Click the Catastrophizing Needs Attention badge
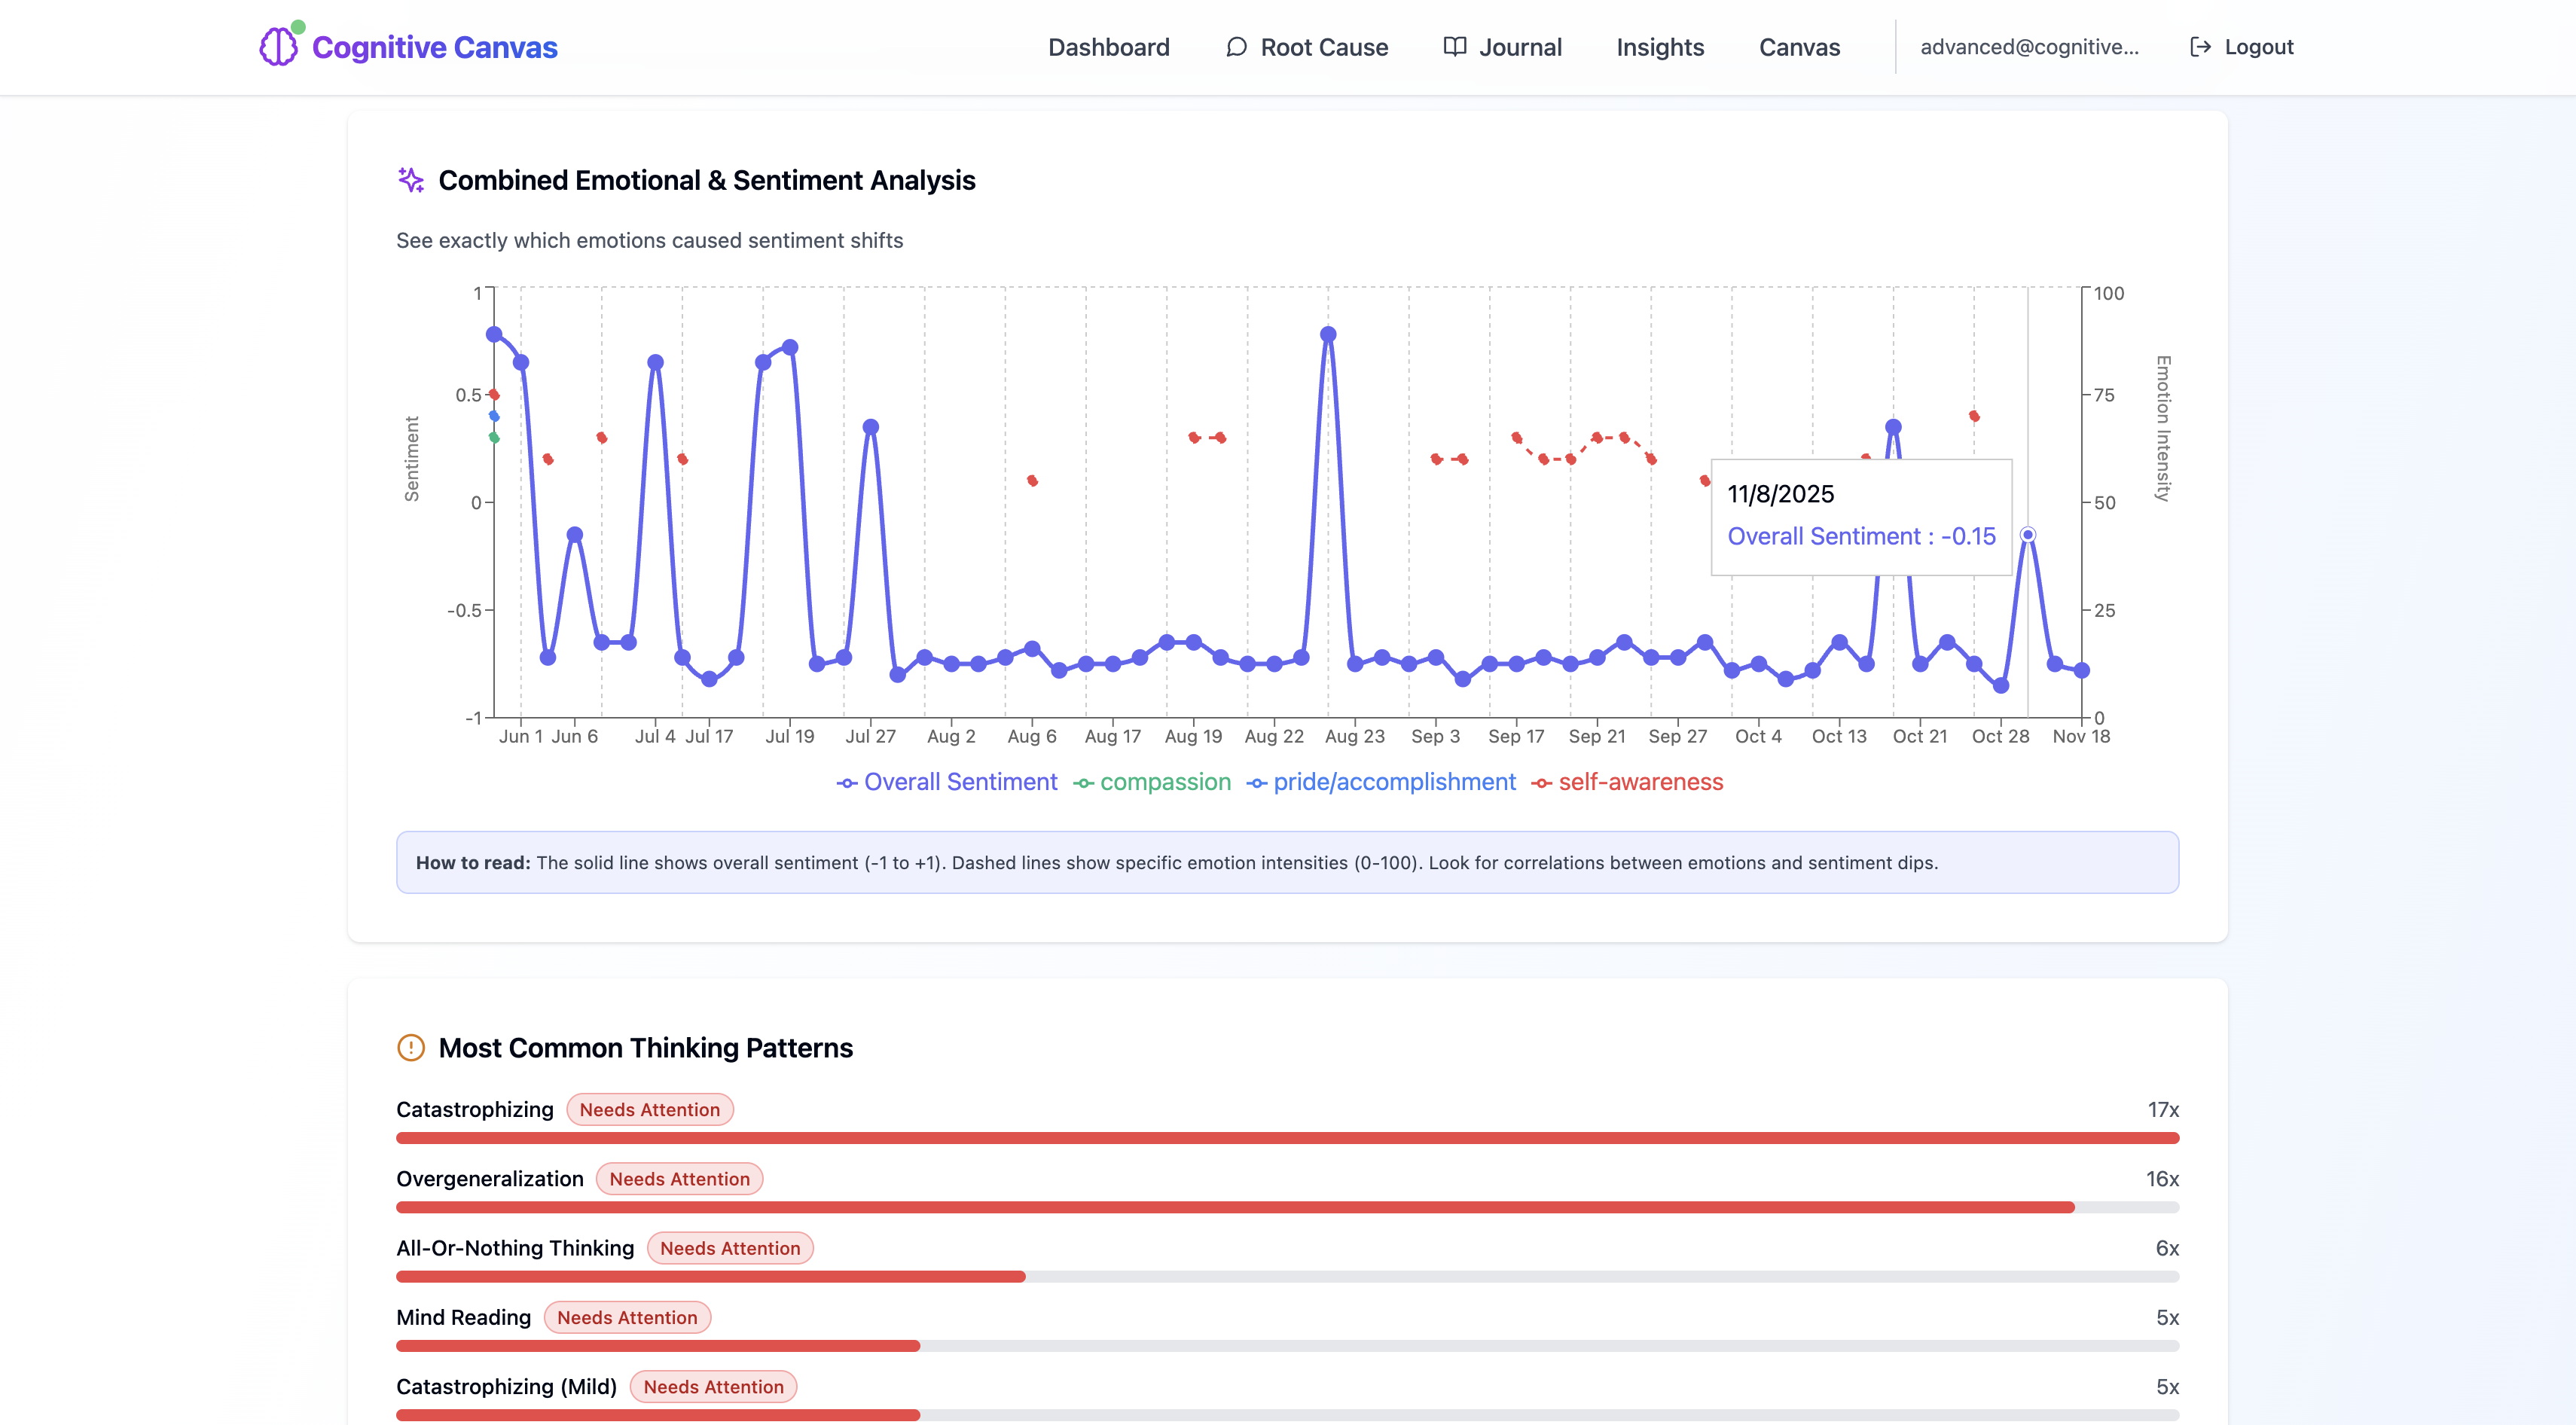The width and height of the screenshot is (2576, 1425). coord(649,1109)
